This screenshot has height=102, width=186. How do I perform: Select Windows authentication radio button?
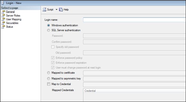49,25
